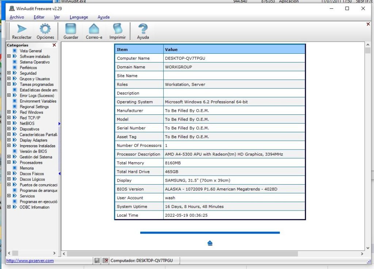Image resolution: width=374 pixels, height=269 pixels.
Task: Open the Language menu
Action: coord(79,17)
